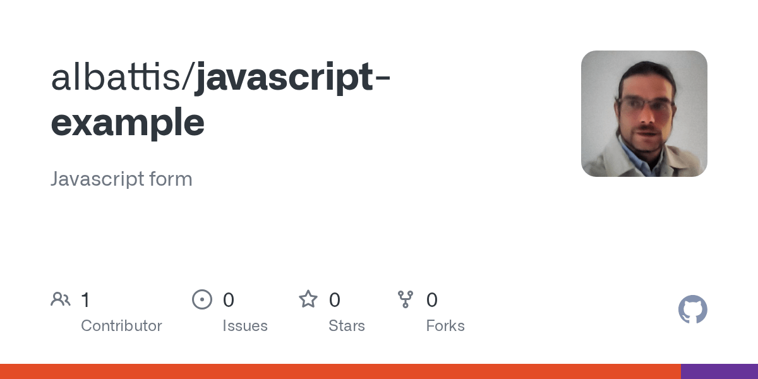Click the Issues label

[245, 326]
